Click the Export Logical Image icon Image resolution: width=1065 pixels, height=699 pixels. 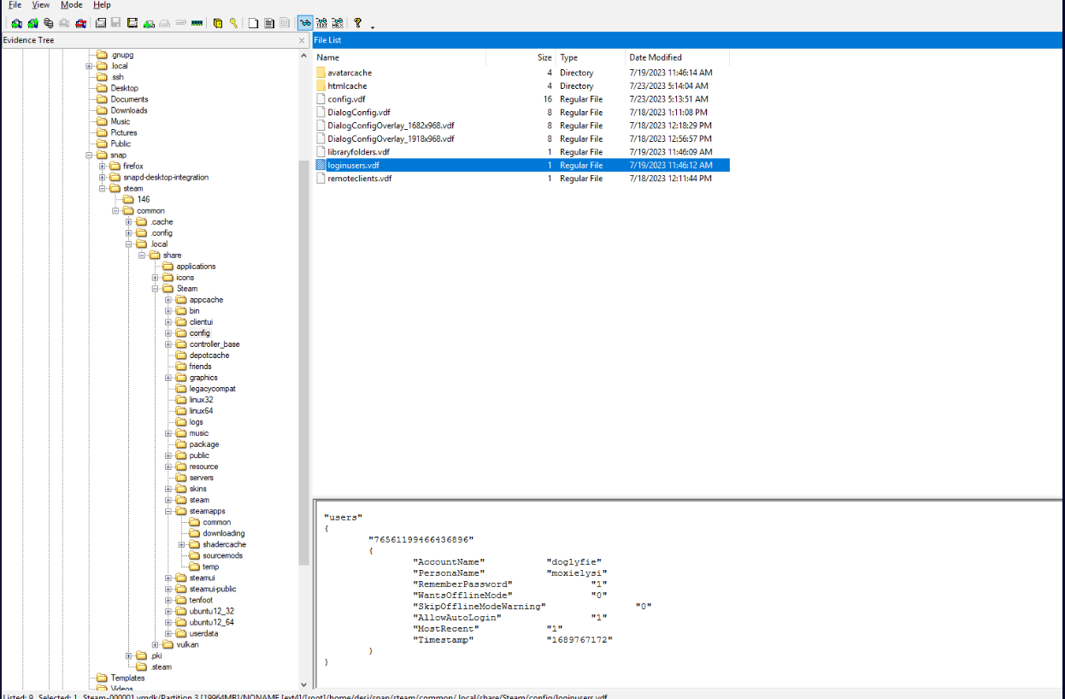[132, 23]
